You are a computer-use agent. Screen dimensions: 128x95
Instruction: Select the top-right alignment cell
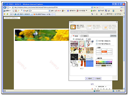(110, 50)
